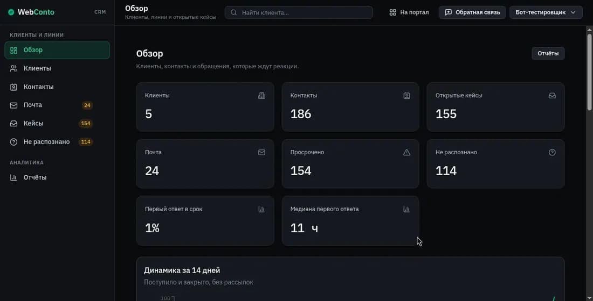
Task: Click the envelope icon on Почта card
Action: (x=261, y=153)
